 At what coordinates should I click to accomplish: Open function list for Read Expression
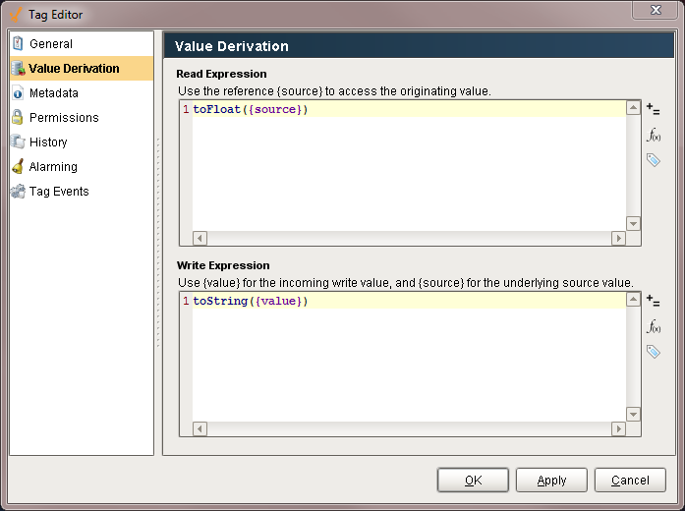[x=654, y=135]
